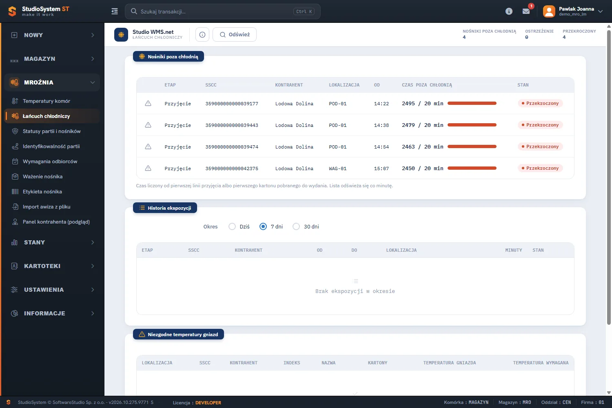Click the Nośniki poza chłodnią section header

(169, 57)
